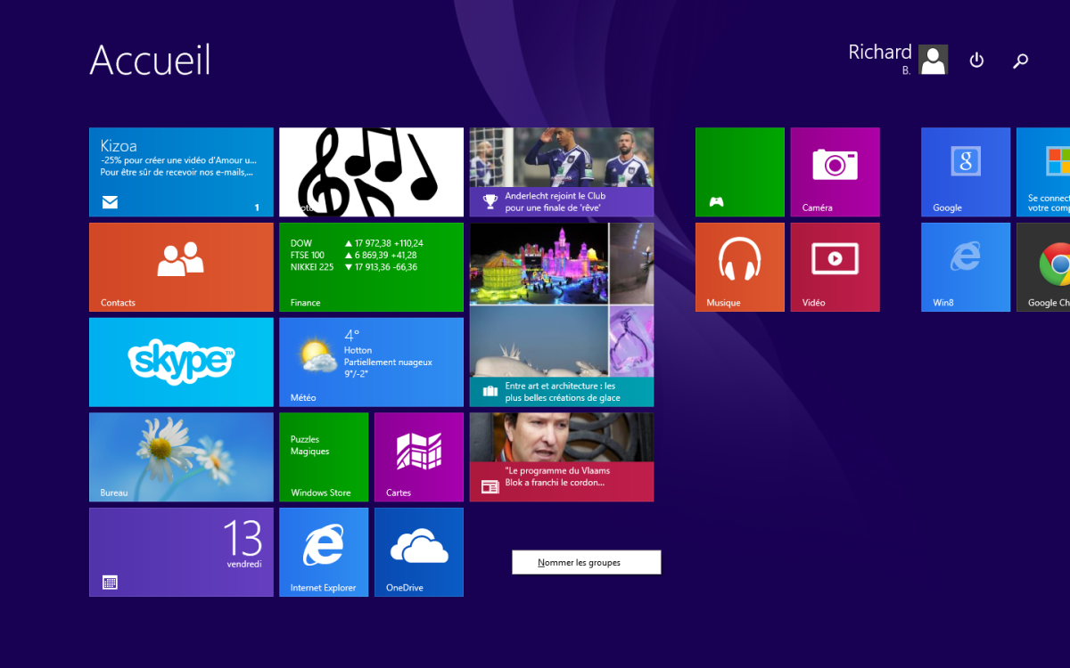This screenshot has height=668, width=1070.
Task: Launch the Musique headphones tile
Action: pyautogui.click(x=740, y=267)
